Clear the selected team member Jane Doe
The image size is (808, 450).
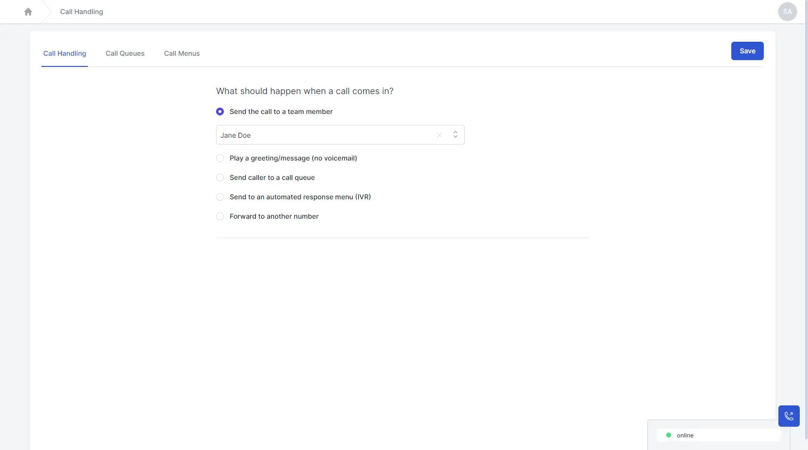point(439,135)
